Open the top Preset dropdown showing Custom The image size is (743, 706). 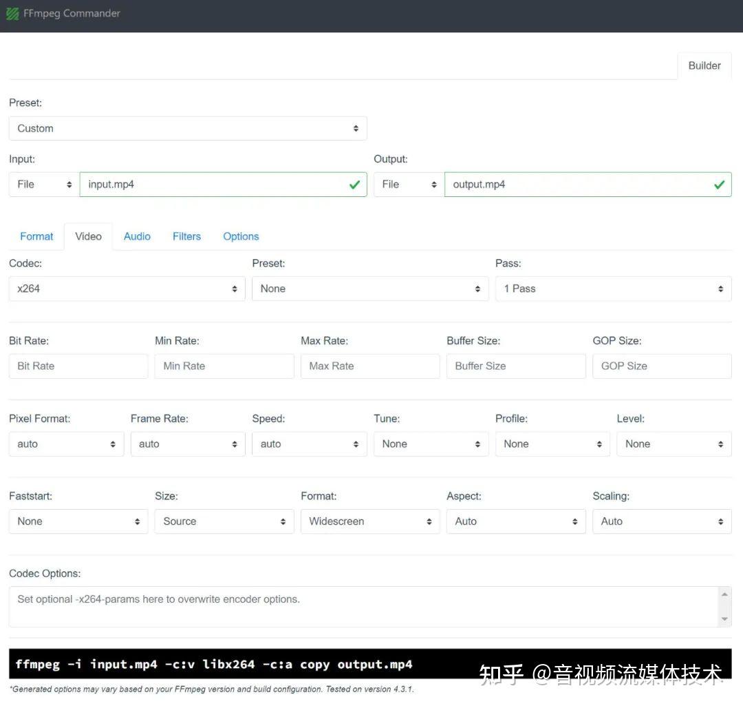click(x=188, y=128)
